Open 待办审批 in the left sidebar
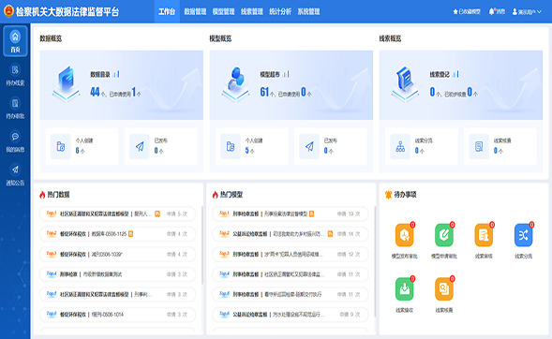This screenshot has width=552, height=339. [x=15, y=109]
